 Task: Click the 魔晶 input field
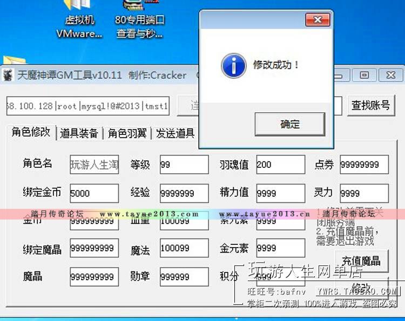point(94,277)
